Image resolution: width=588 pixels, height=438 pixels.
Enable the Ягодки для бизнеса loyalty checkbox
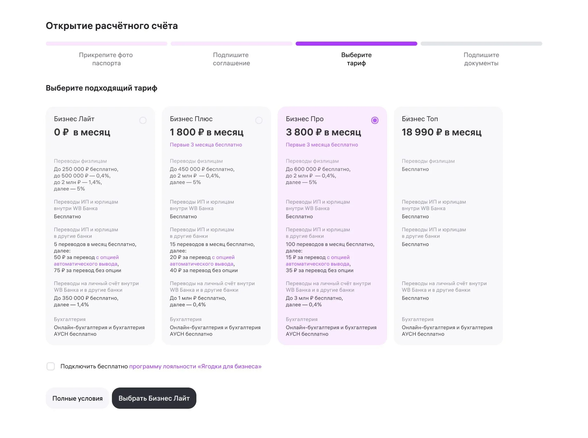(51, 366)
